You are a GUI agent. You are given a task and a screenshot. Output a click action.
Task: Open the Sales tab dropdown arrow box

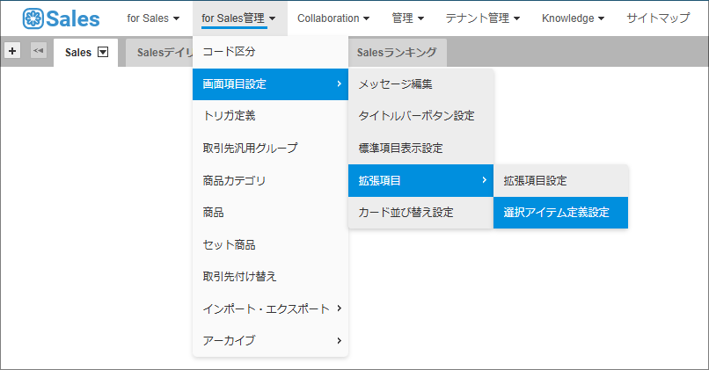tap(103, 53)
